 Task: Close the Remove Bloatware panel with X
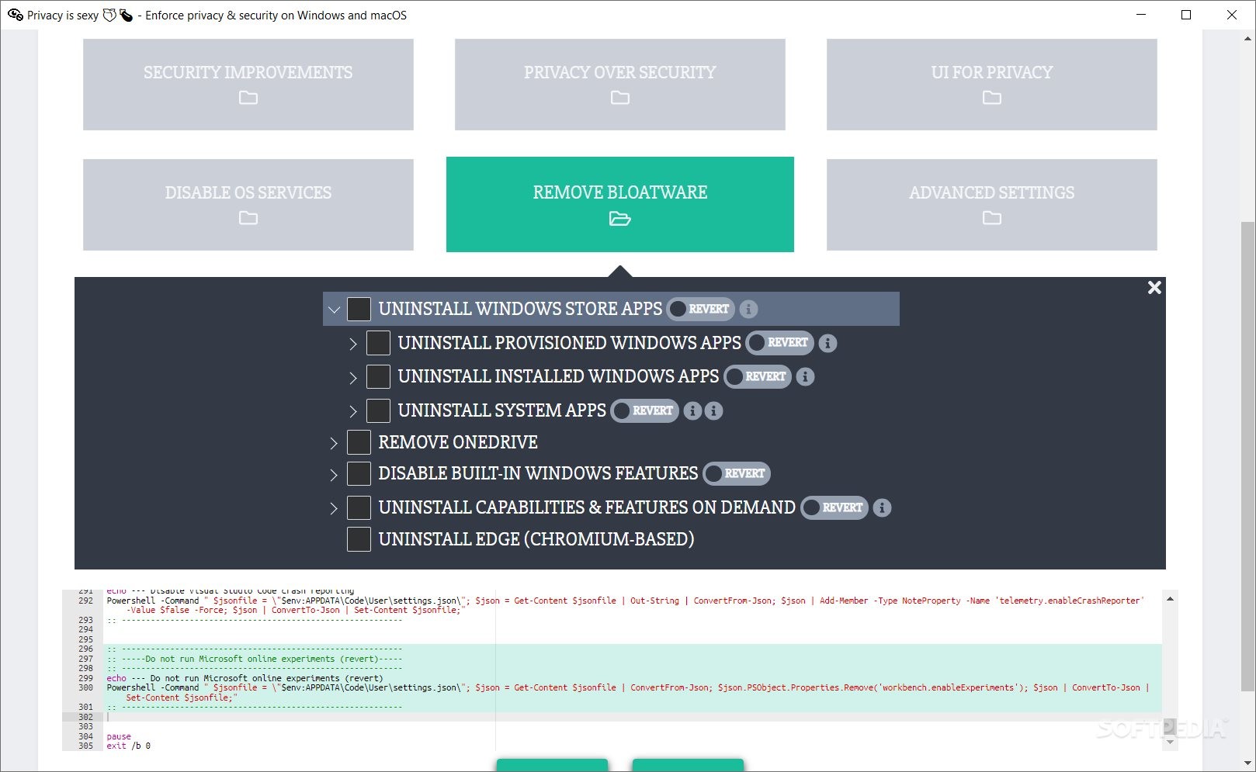(1154, 288)
